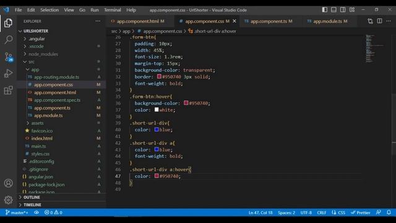Open favicon.ico in explorer
The width and height of the screenshot is (396, 223).
coord(61,131)
